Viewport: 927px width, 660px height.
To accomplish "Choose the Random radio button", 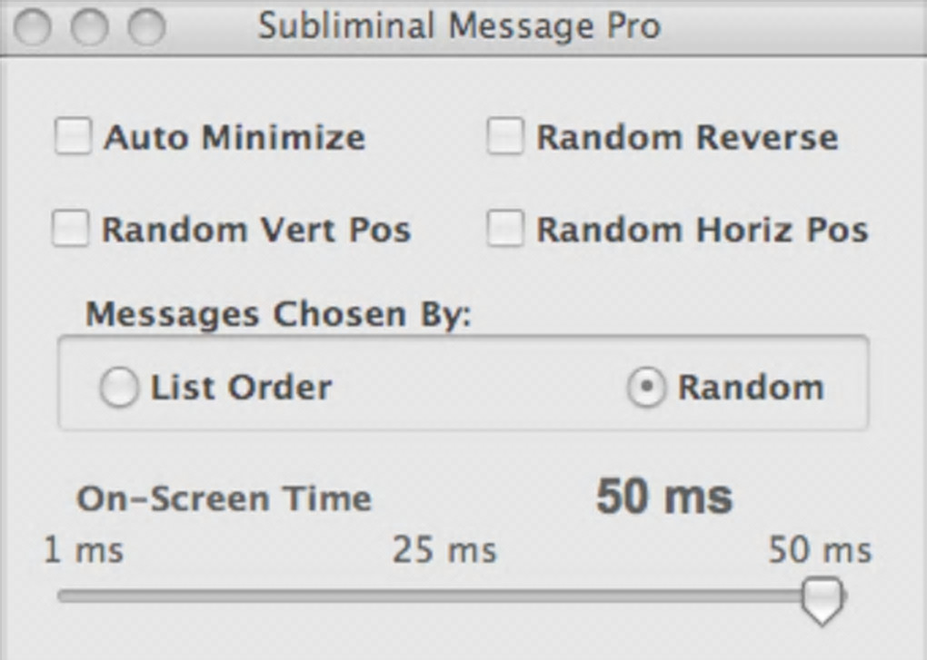I will coord(646,389).
